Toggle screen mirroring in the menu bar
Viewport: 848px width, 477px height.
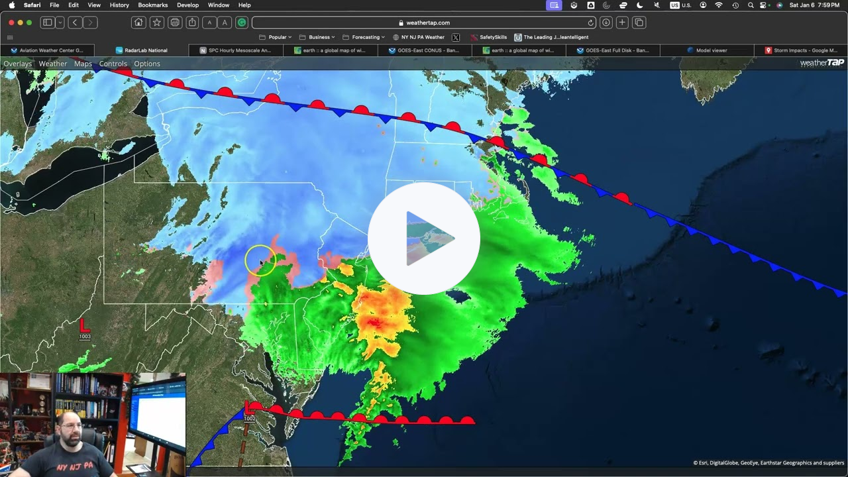point(553,5)
